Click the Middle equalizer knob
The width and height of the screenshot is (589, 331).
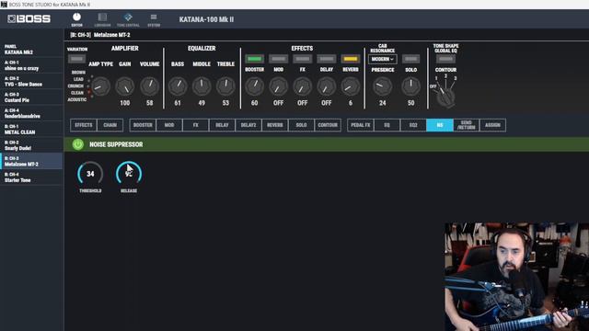(x=202, y=86)
